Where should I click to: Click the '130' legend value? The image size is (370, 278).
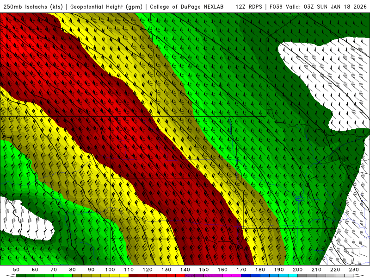(166, 270)
